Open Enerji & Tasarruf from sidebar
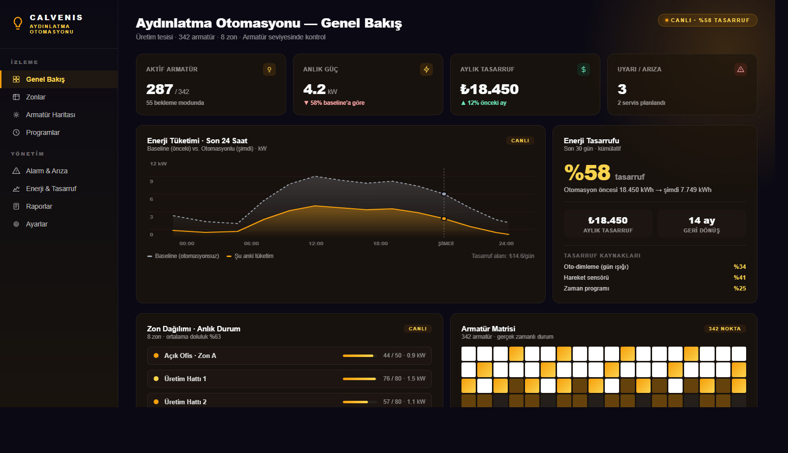 pyautogui.click(x=51, y=189)
